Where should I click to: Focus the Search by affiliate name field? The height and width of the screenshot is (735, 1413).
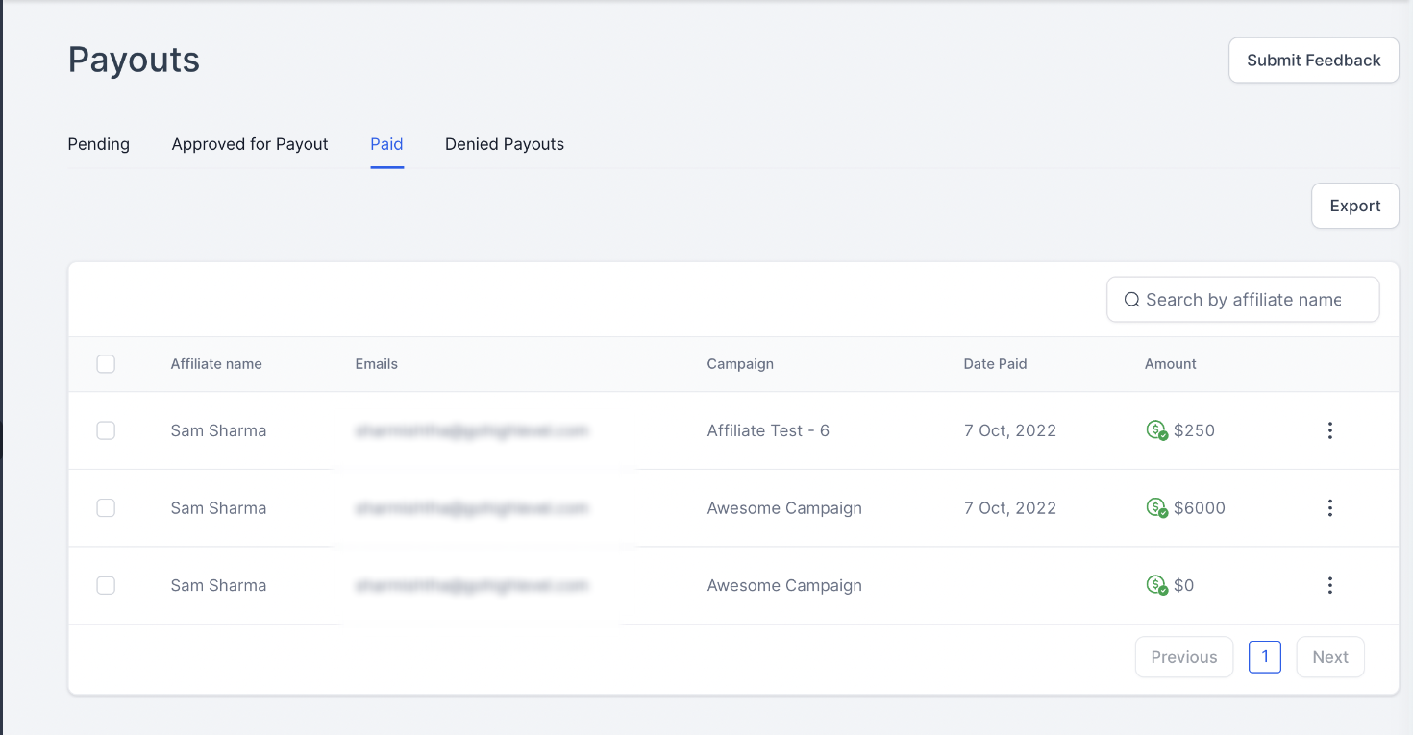click(x=1243, y=300)
